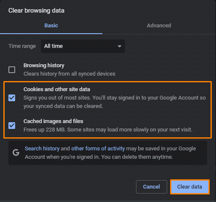
Task: Switch to the Advanced tab
Action: pos(159,26)
